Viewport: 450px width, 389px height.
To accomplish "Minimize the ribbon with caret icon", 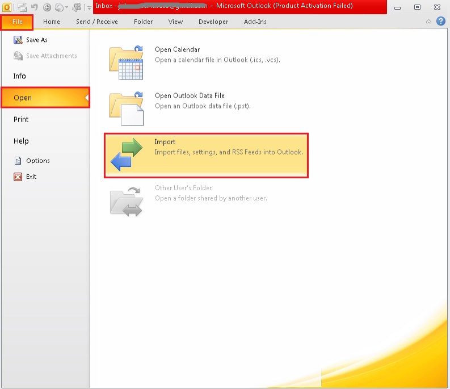I will [x=428, y=22].
